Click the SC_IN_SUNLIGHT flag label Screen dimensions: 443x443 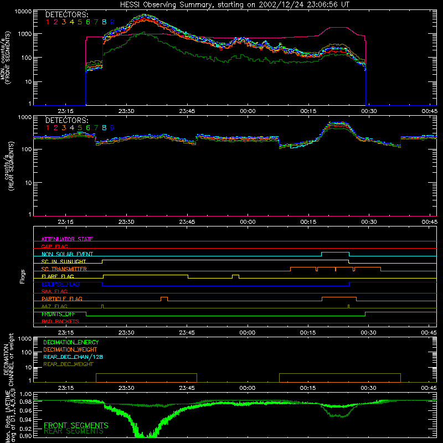click(x=64, y=261)
